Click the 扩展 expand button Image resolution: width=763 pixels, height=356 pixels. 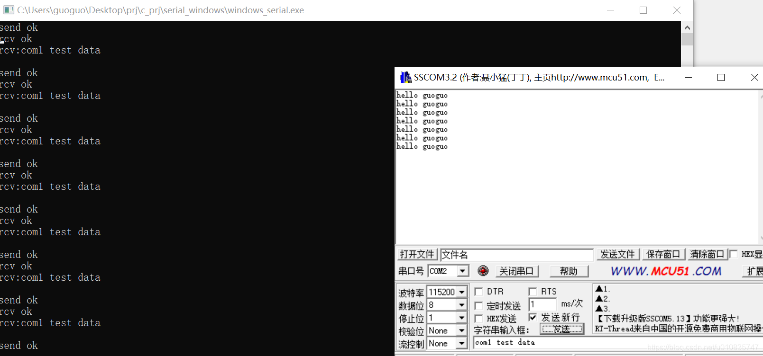click(753, 271)
